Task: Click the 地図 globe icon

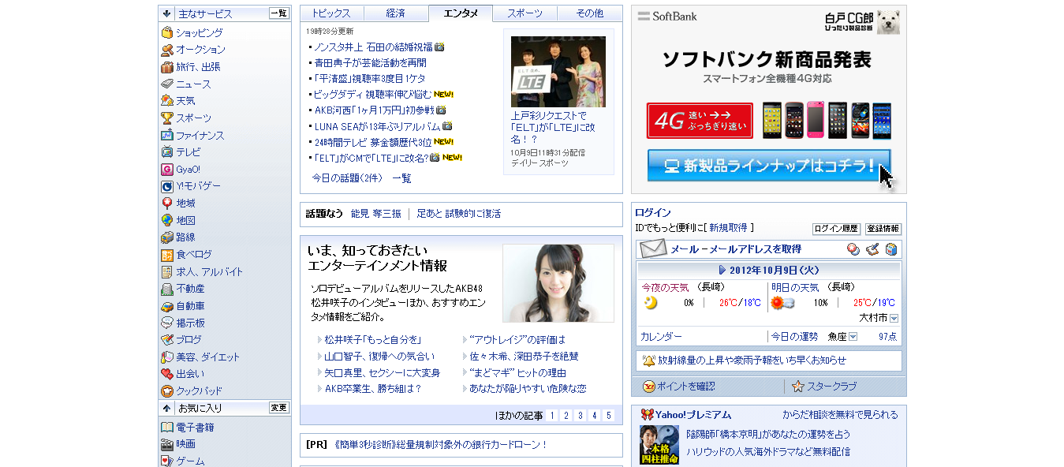Action: tap(166, 221)
